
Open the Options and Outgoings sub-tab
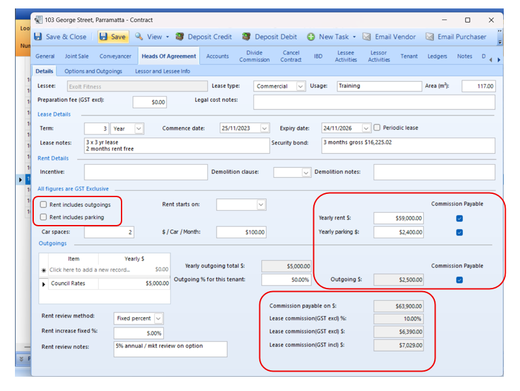pos(93,71)
